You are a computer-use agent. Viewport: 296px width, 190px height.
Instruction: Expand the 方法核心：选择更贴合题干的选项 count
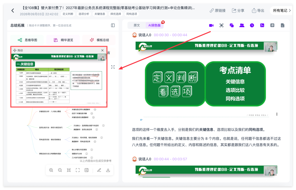tap(103, 126)
